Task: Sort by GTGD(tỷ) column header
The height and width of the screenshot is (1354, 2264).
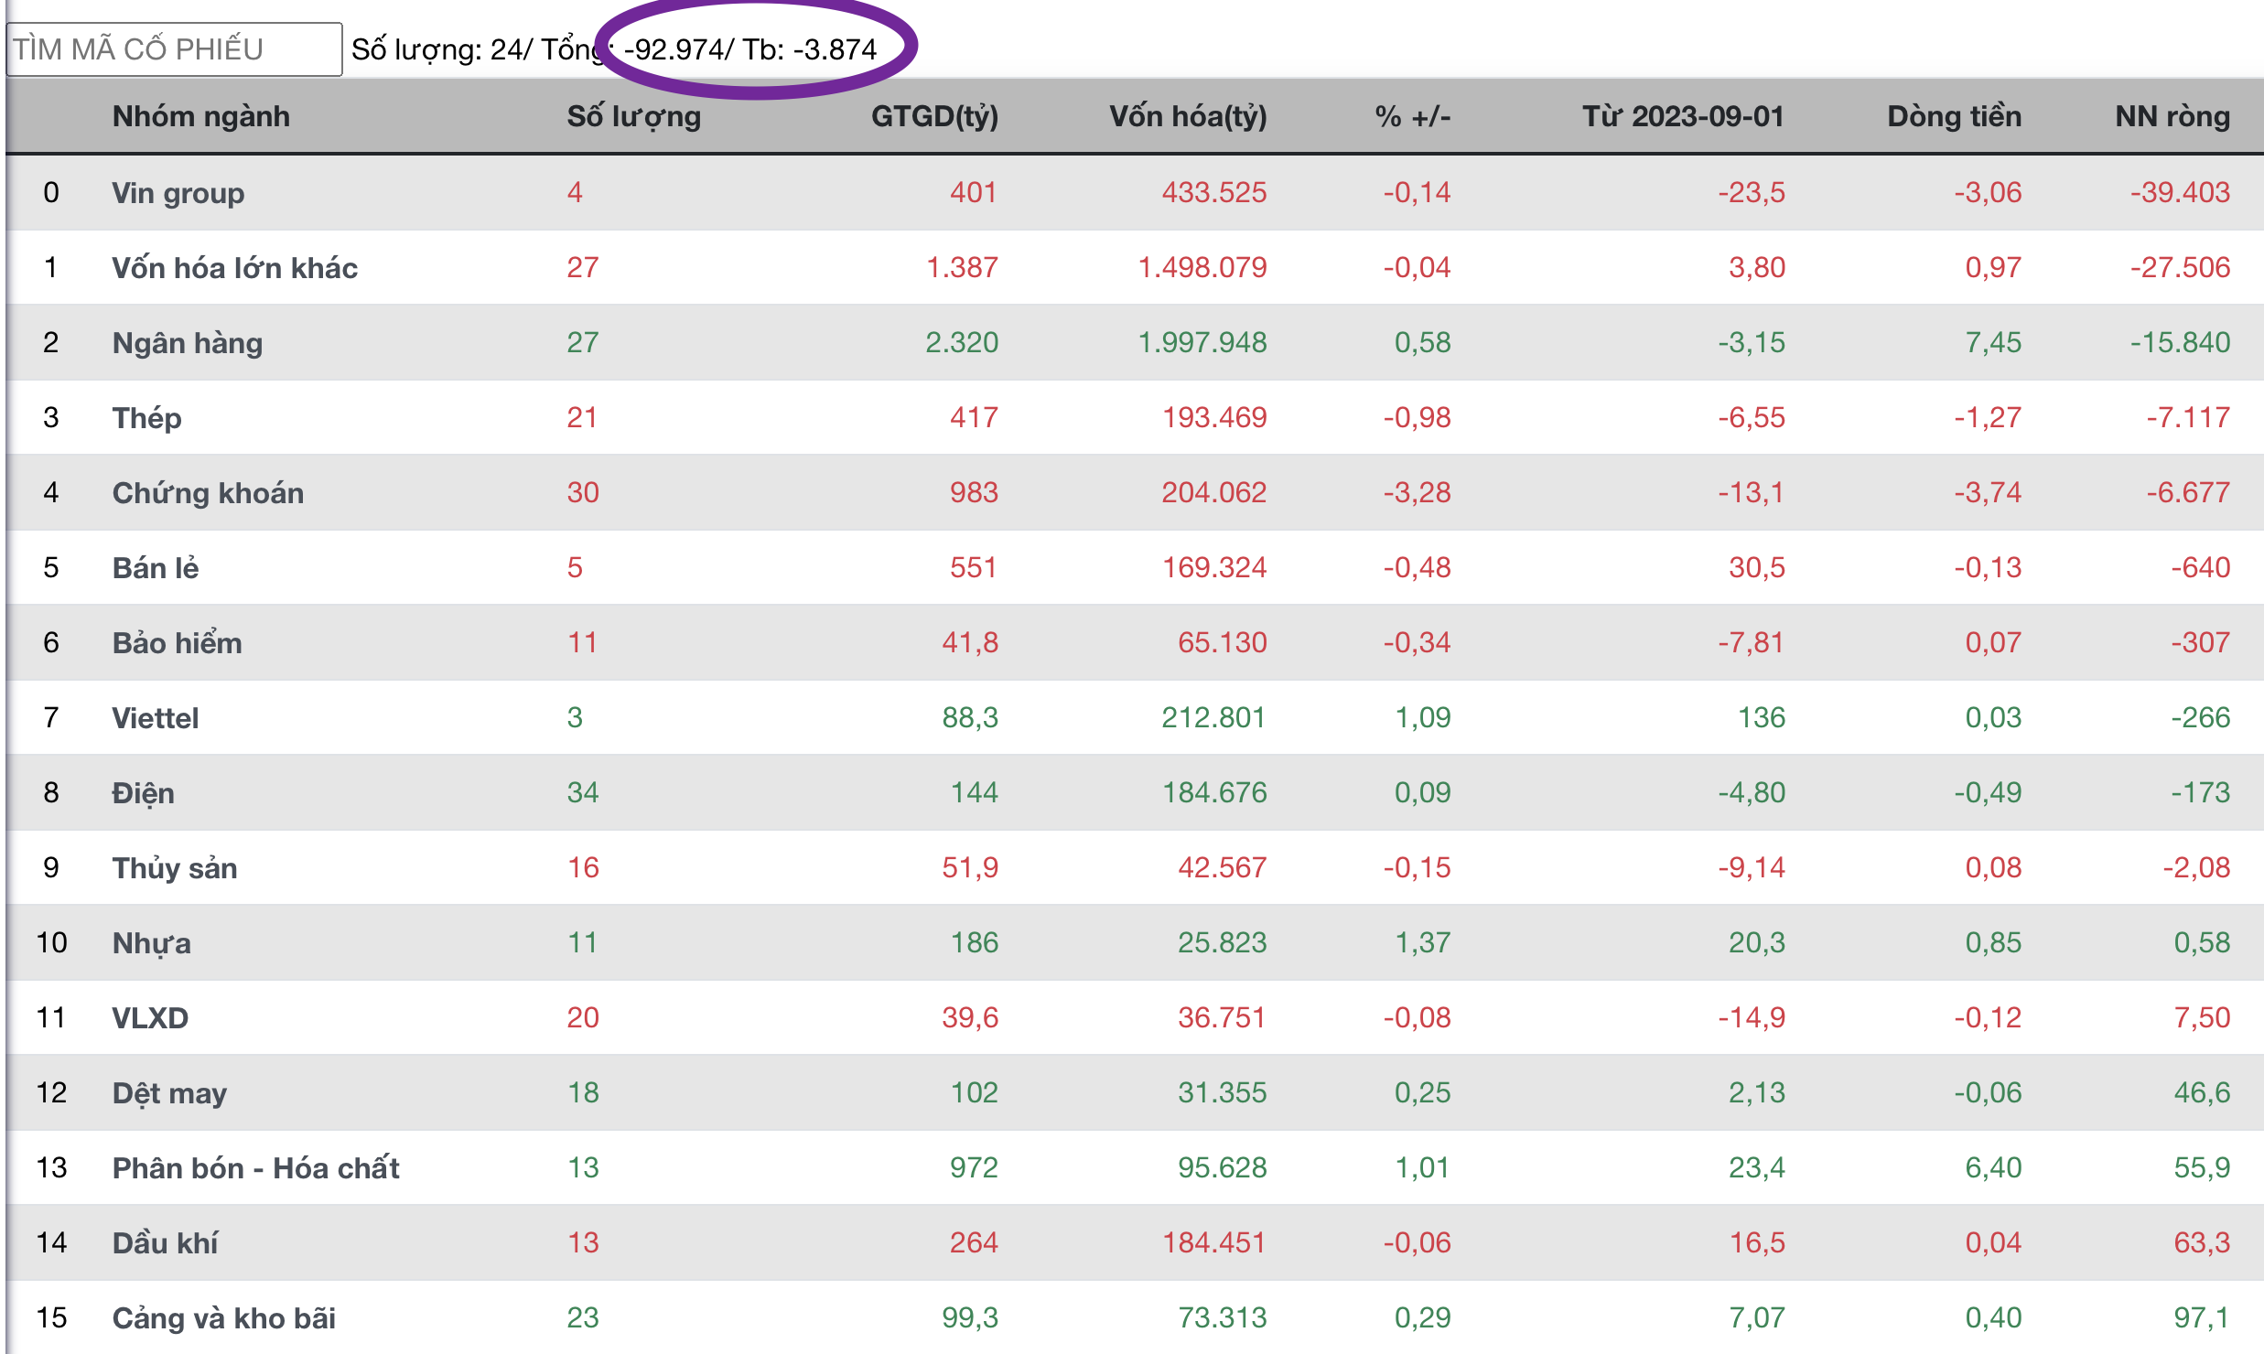Action: point(934,116)
